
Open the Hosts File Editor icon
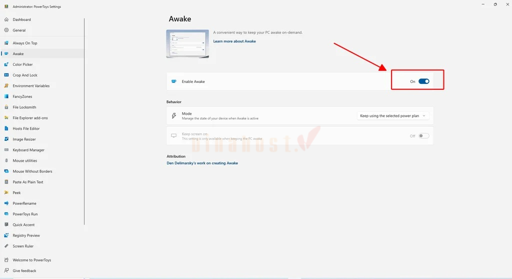click(x=6, y=128)
